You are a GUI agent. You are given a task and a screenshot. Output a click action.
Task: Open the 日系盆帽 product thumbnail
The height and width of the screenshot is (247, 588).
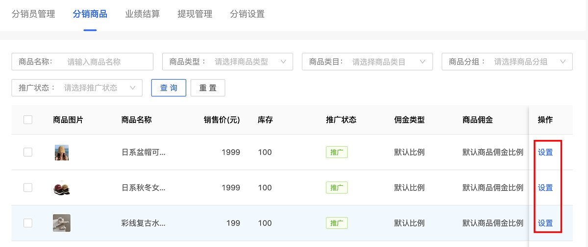click(x=62, y=153)
